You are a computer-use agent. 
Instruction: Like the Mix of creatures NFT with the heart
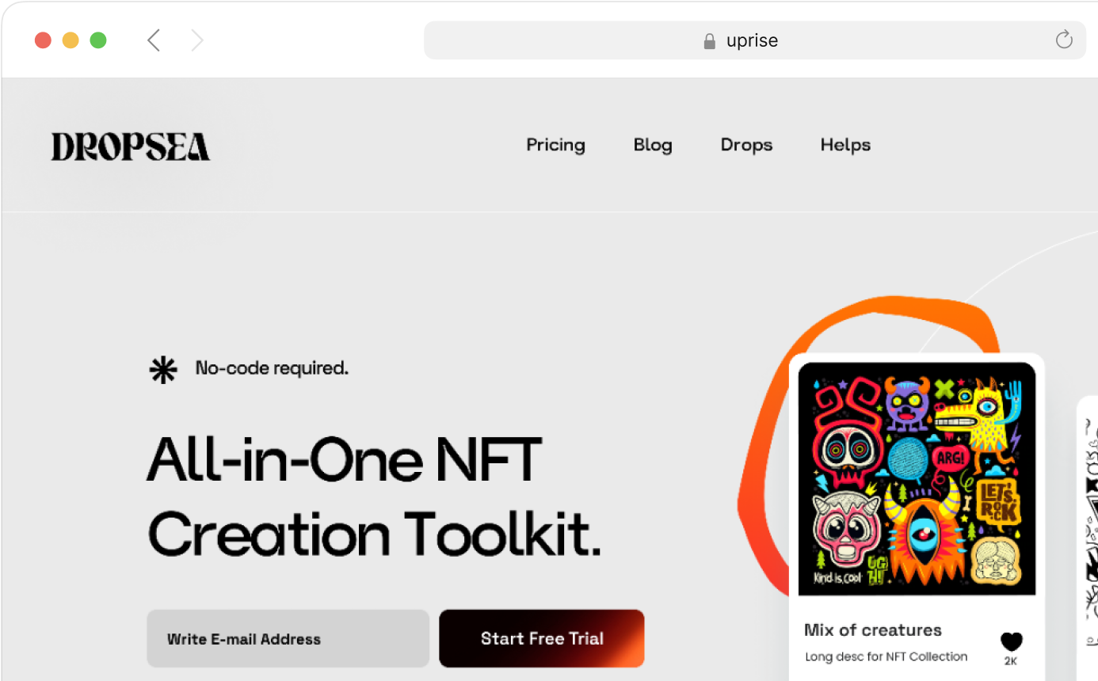[x=1011, y=641]
